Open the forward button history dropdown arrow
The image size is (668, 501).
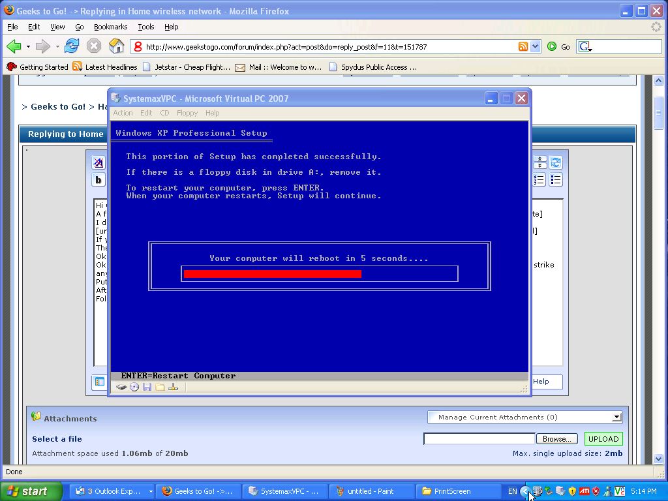click(x=57, y=46)
